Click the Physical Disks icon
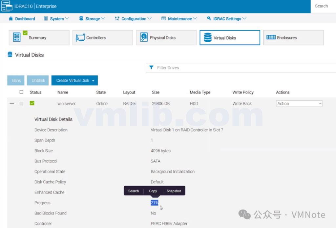The height and width of the screenshot is (228, 336). (144, 37)
